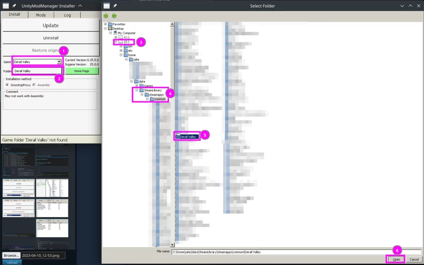Click the green back arrow icon
The width and height of the screenshot is (424, 265).
[x=106, y=16]
